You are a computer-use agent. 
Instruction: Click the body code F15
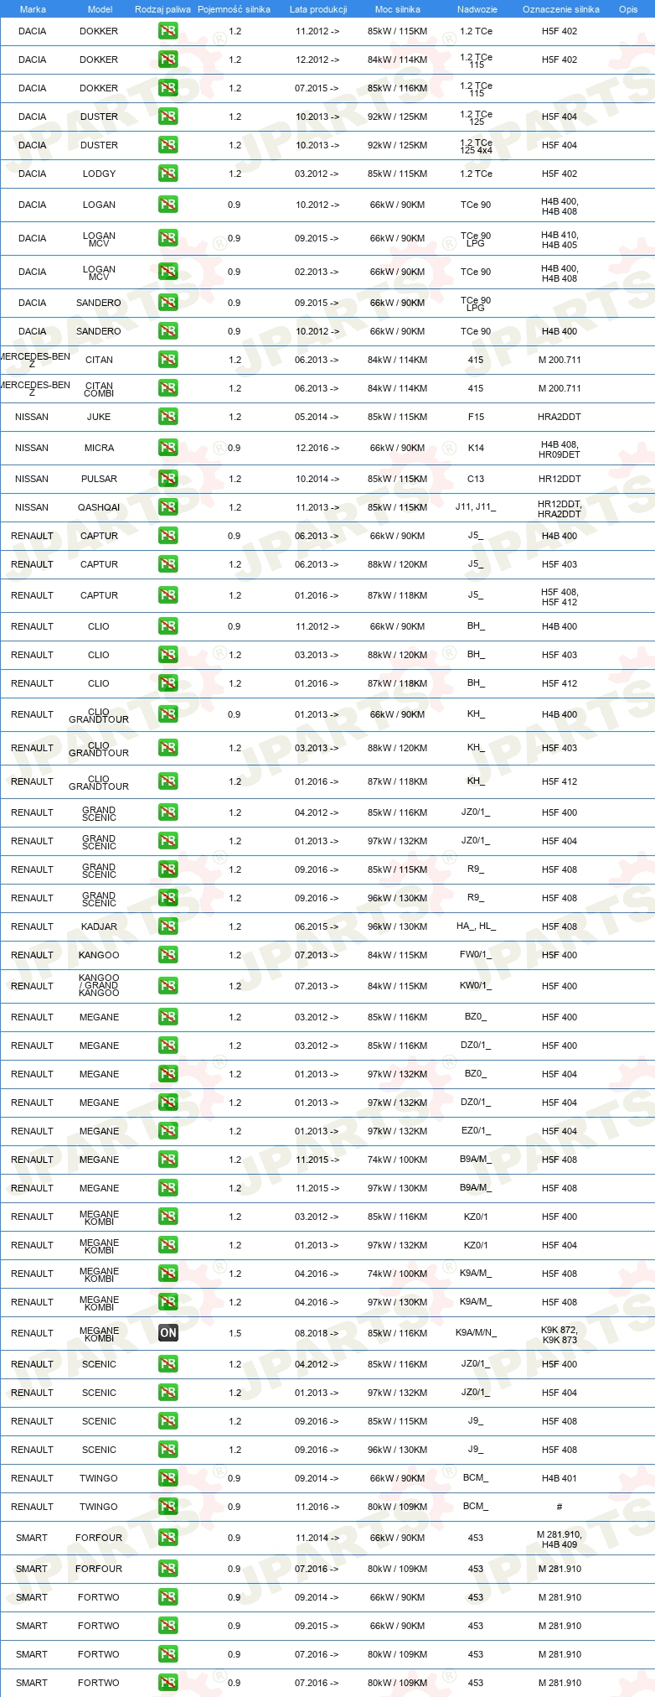click(476, 417)
